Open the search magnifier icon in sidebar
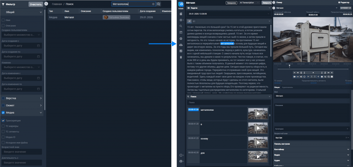The width and height of the screenshot is (353, 167). 181,26
